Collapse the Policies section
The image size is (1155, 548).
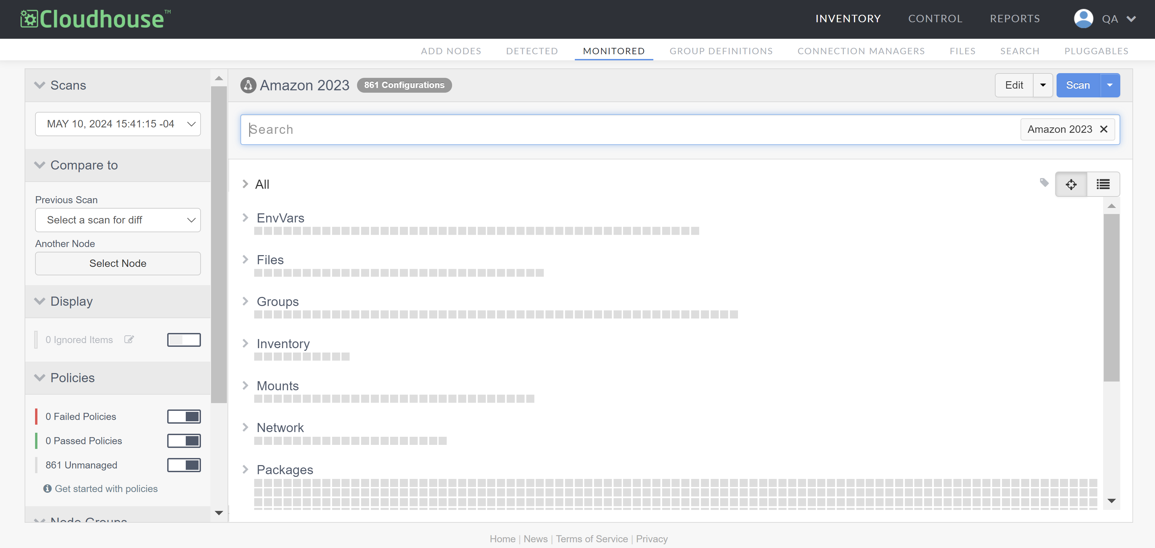click(x=40, y=378)
